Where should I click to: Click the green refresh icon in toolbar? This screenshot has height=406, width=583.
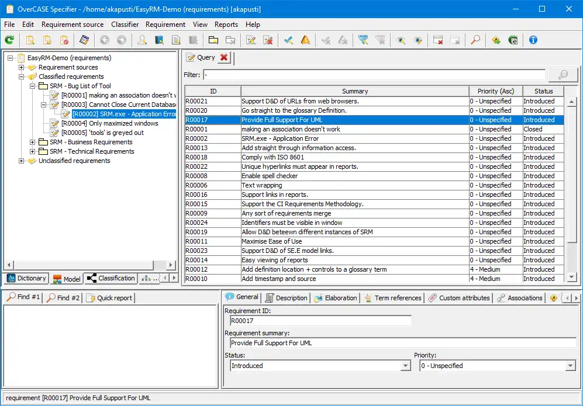(x=9, y=40)
